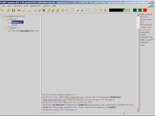155x116 pixels.
Task: Select the #care channel in tree
Action: click(15, 25)
